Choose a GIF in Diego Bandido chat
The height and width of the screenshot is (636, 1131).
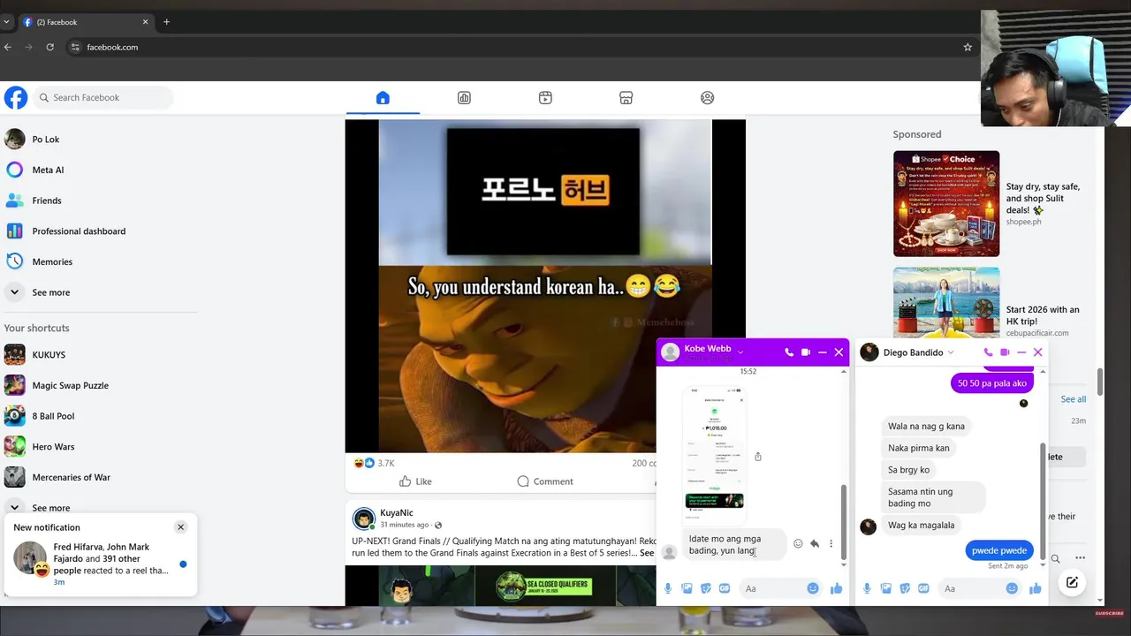point(923,588)
